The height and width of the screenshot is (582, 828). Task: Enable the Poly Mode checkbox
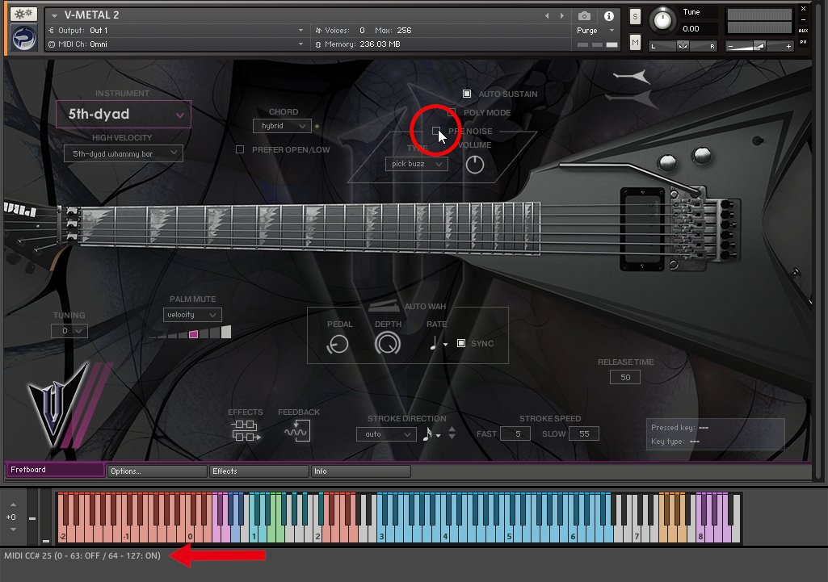pyautogui.click(x=452, y=112)
